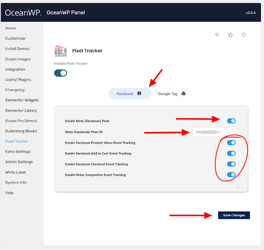The width and height of the screenshot is (264, 250).
Task: Open Integration in the sidebar
Action: point(15,69)
